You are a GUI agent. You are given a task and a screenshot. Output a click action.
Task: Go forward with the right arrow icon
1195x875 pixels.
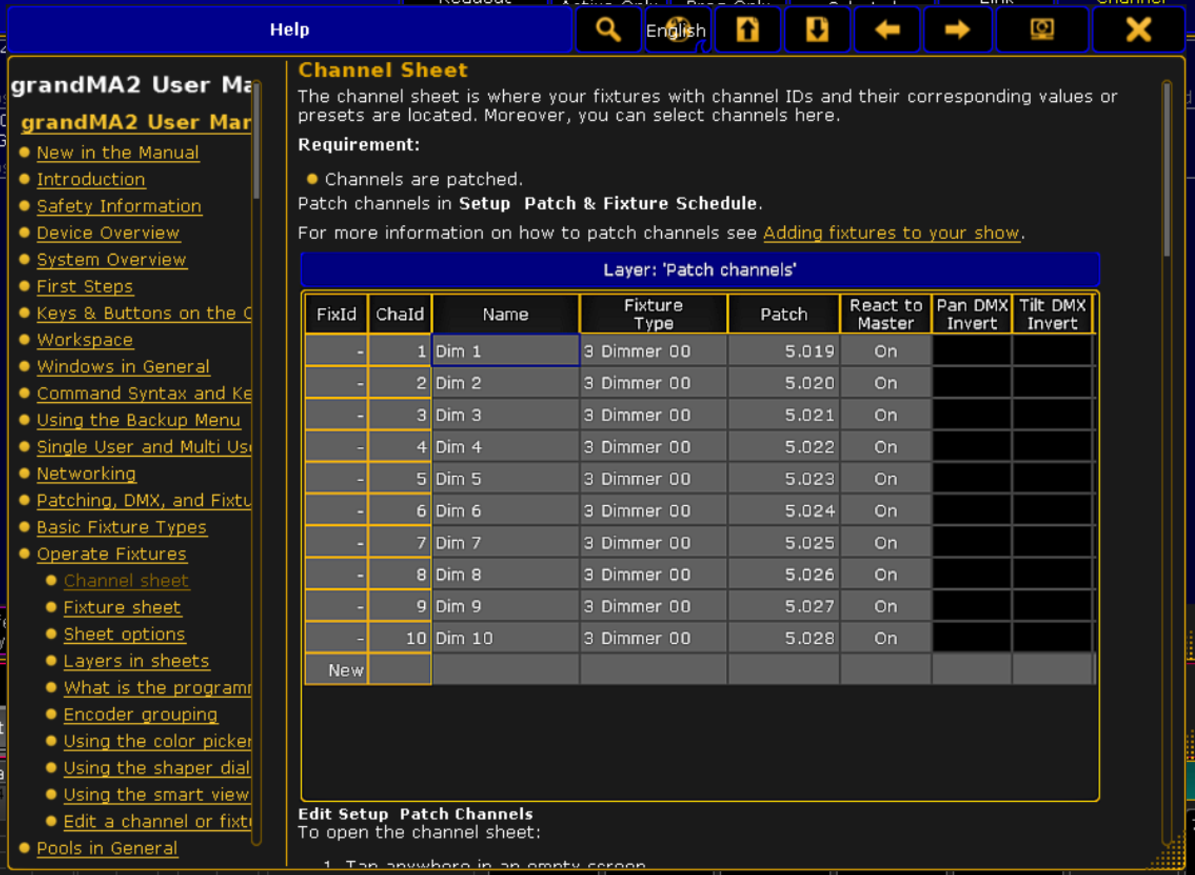coord(957,29)
